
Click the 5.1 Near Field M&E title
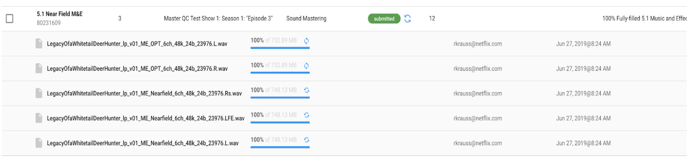(60, 14)
